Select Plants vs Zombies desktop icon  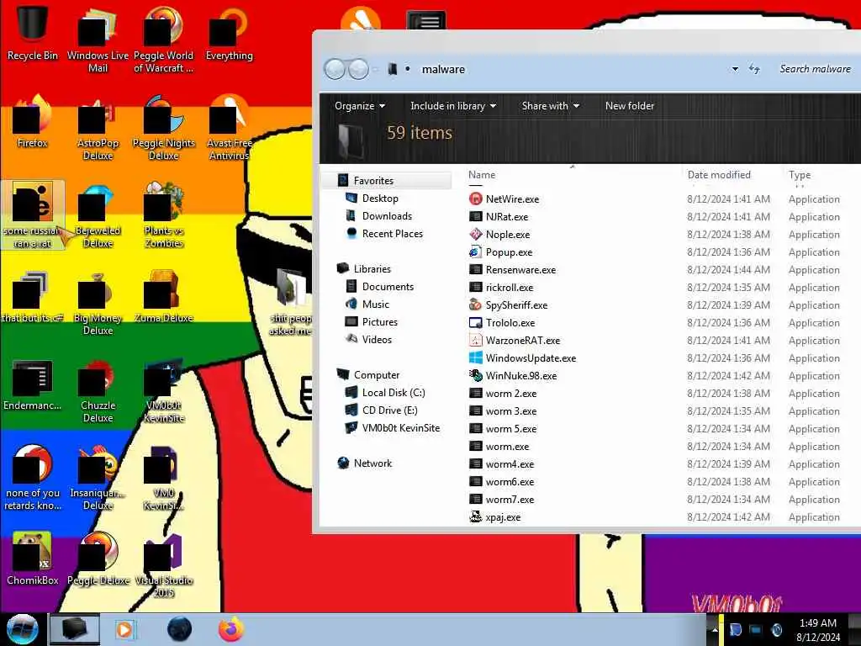(x=164, y=215)
